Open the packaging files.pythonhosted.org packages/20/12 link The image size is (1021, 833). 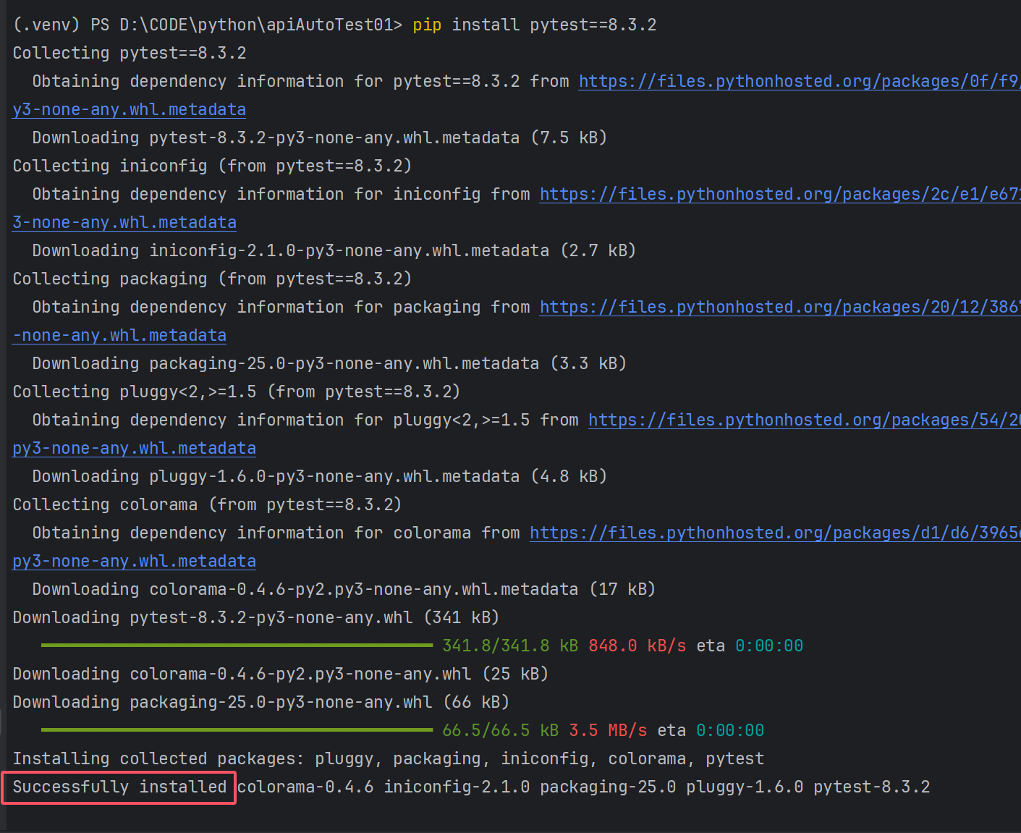coord(780,307)
